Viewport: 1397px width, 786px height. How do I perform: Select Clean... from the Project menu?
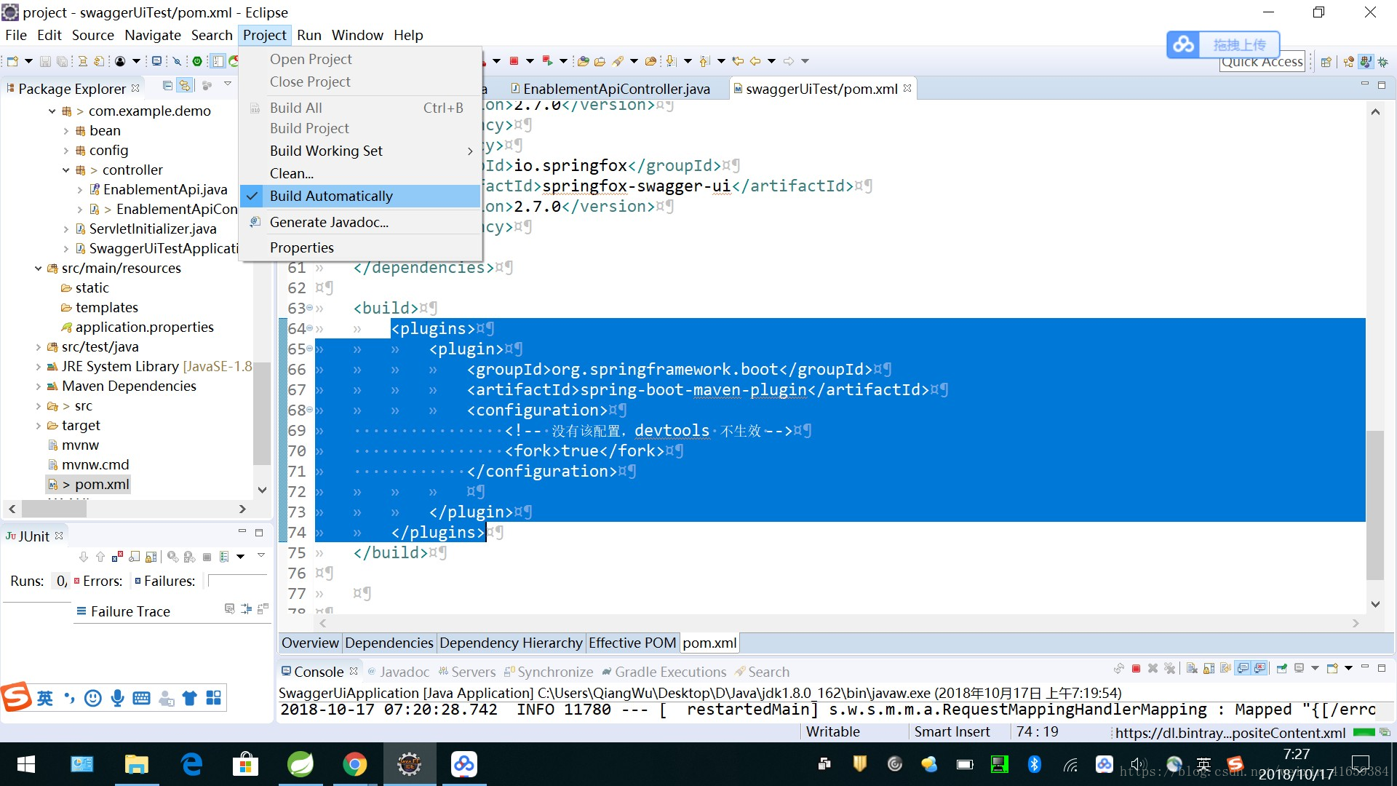tap(291, 173)
